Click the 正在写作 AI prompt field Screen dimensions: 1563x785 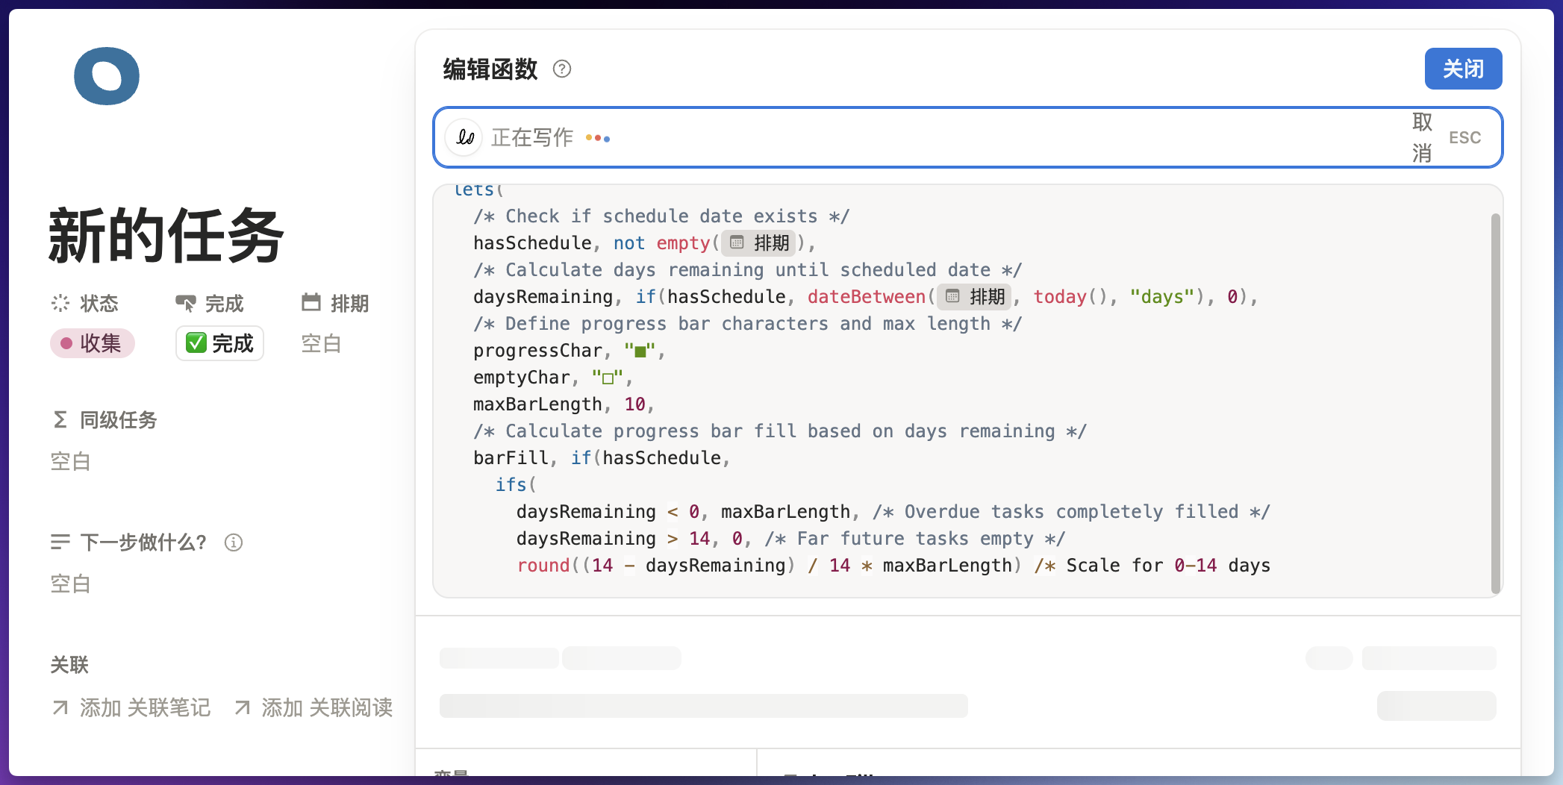click(x=967, y=137)
